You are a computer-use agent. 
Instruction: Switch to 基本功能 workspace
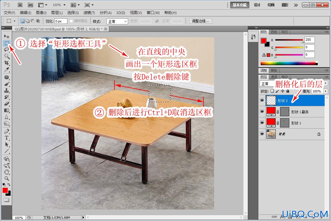239,5
